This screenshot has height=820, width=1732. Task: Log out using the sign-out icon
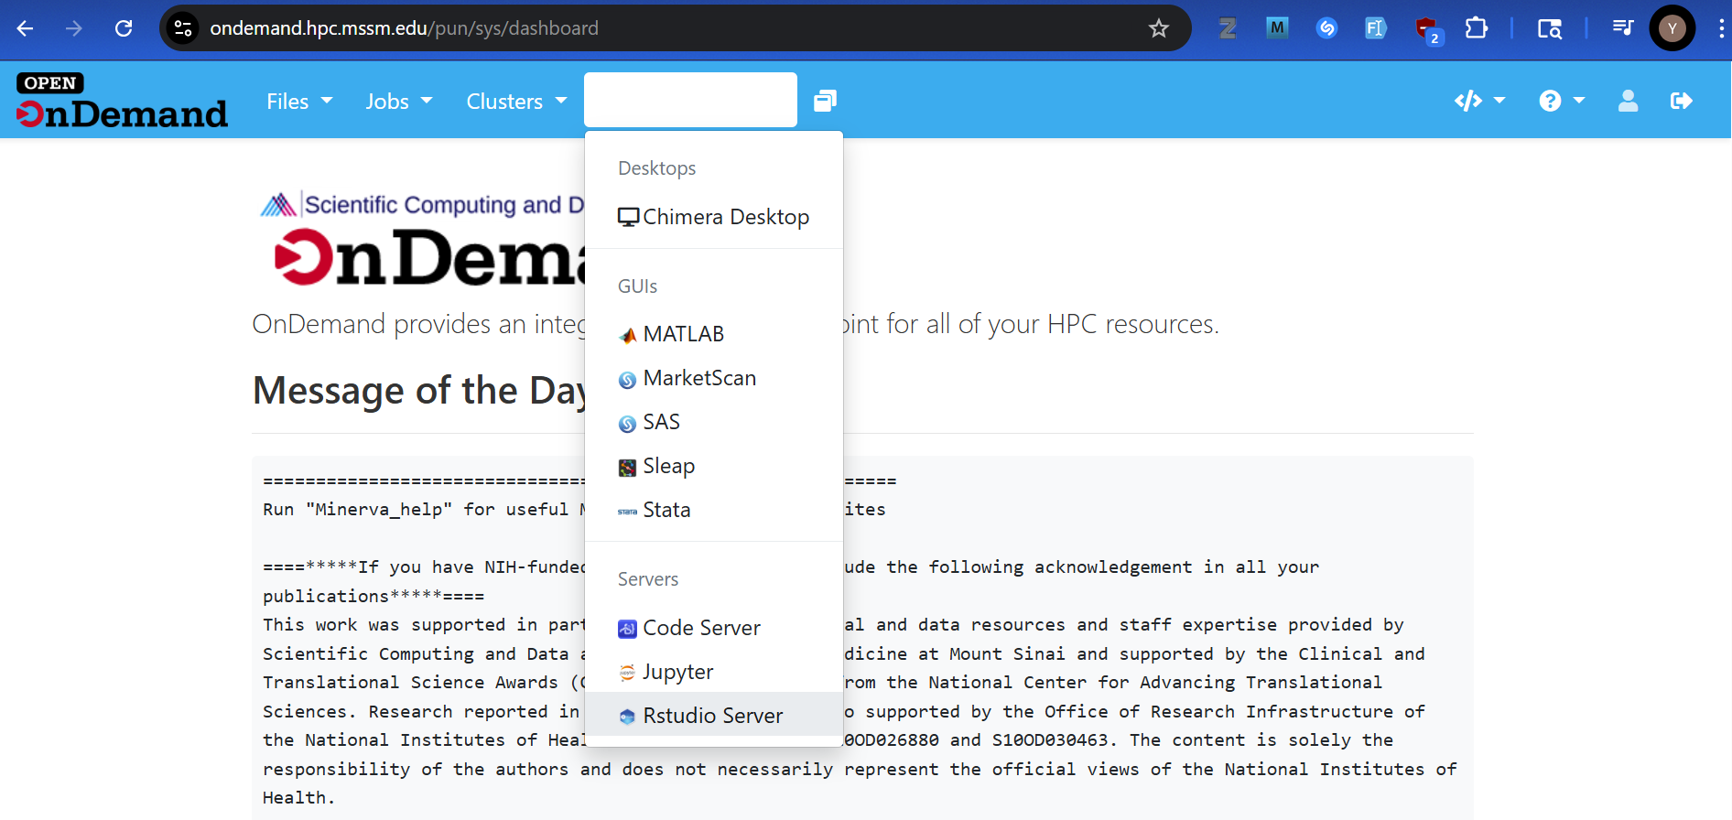coord(1681,101)
